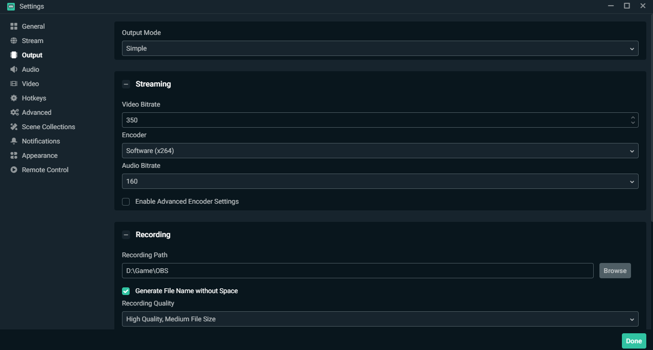Select the Scene Collections paintbrush icon
The height and width of the screenshot is (350, 653).
coord(13,126)
